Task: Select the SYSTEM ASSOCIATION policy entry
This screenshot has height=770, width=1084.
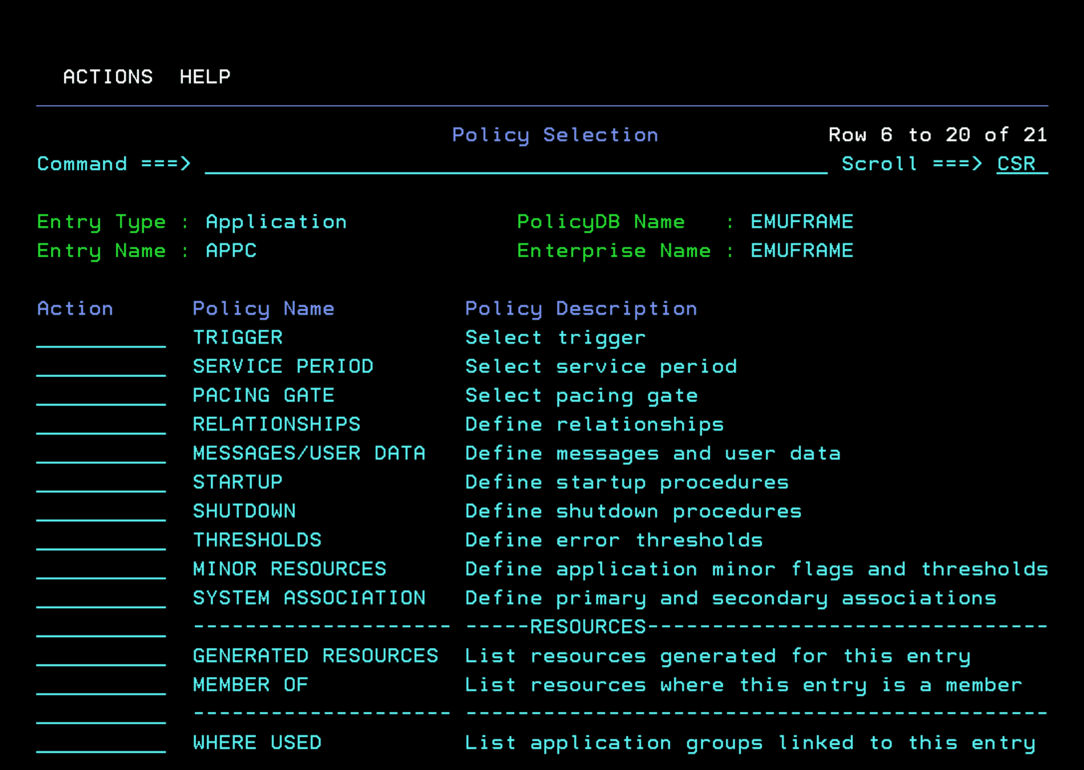Action: 309,598
